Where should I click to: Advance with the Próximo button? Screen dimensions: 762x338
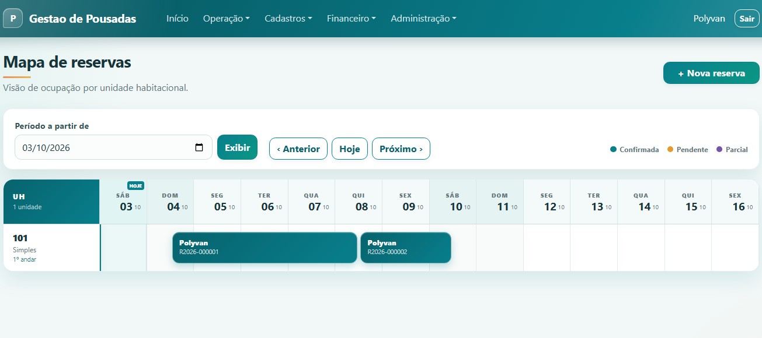(401, 149)
